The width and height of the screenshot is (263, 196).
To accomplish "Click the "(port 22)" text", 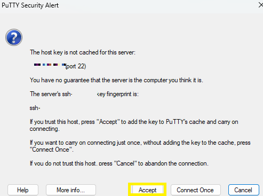I will coord(76,66).
